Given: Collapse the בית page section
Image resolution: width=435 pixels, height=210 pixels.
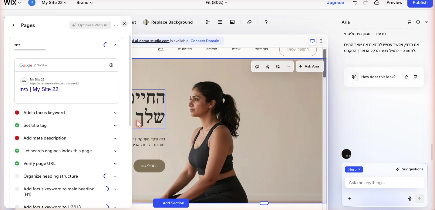Looking at the screenshot, I should point(115,45).
